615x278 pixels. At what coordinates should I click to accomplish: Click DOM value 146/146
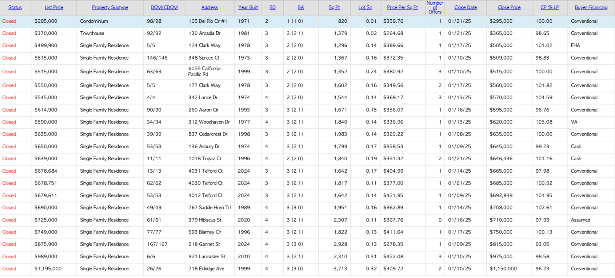pyautogui.click(x=157, y=58)
